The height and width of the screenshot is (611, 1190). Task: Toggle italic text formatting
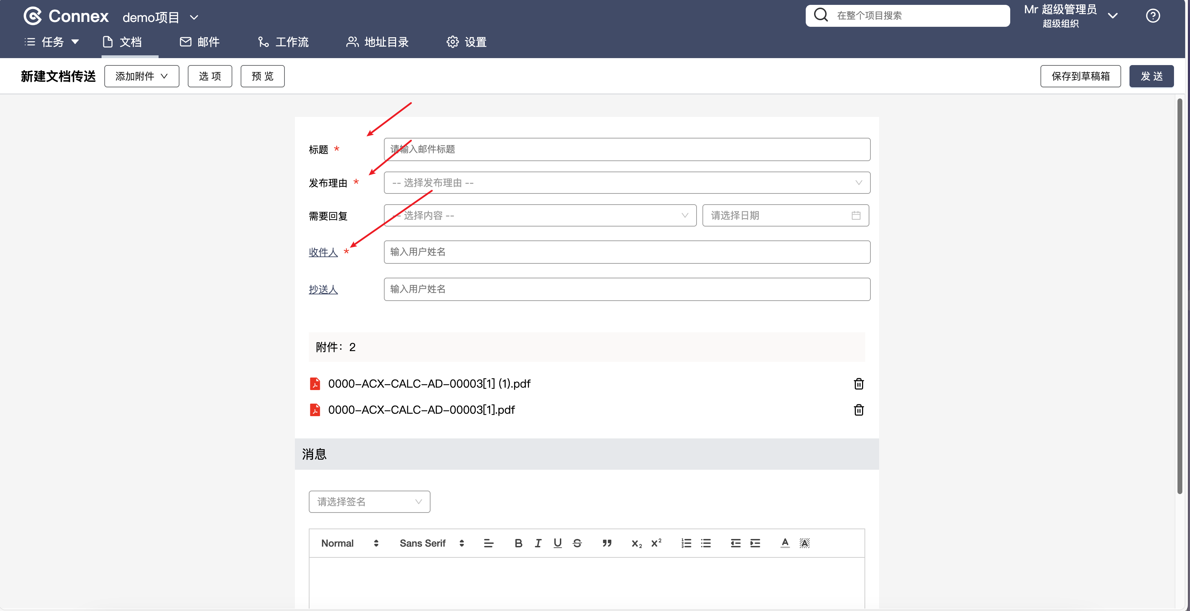(x=538, y=543)
